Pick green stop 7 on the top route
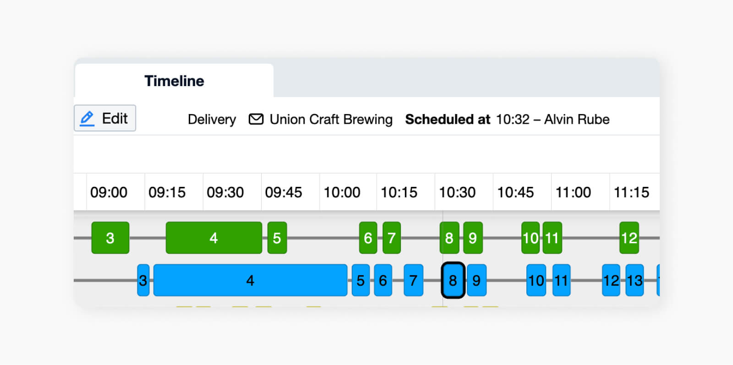The width and height of the screenshot is (733, 365). click(391, 238)
